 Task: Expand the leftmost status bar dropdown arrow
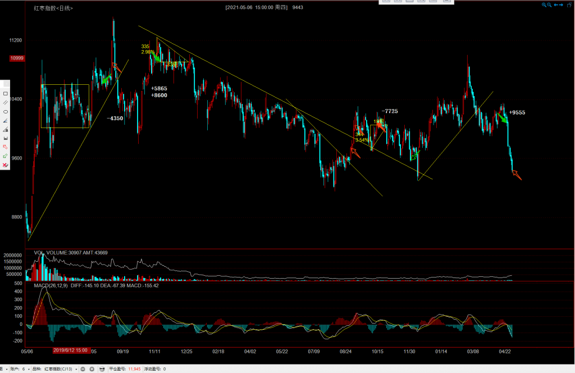point(6,369)
